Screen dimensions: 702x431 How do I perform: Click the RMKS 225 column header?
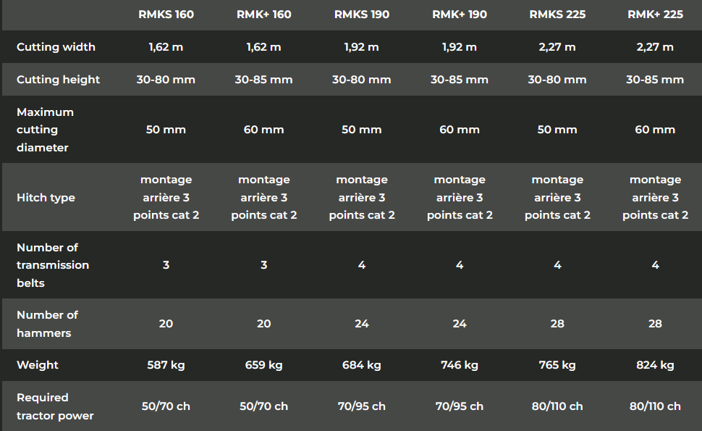coord(557,14)
